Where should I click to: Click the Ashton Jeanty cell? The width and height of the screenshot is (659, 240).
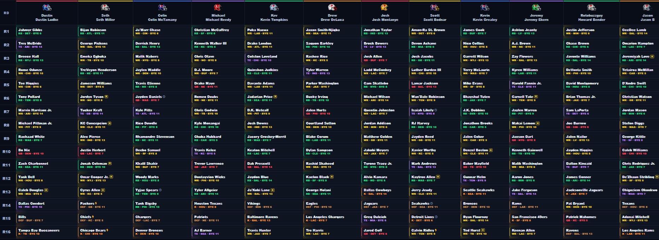[536, 31]
